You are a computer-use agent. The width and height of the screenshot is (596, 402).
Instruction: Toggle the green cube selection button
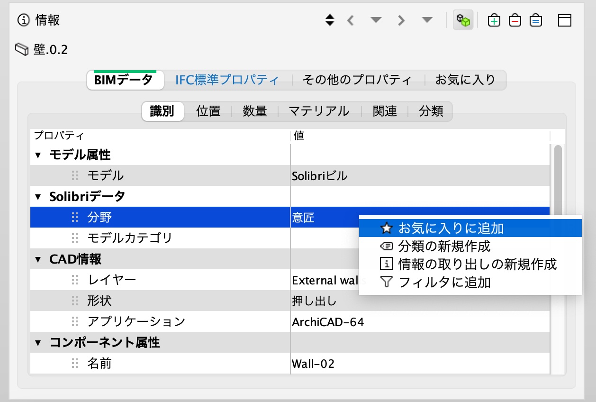point(463,20)
